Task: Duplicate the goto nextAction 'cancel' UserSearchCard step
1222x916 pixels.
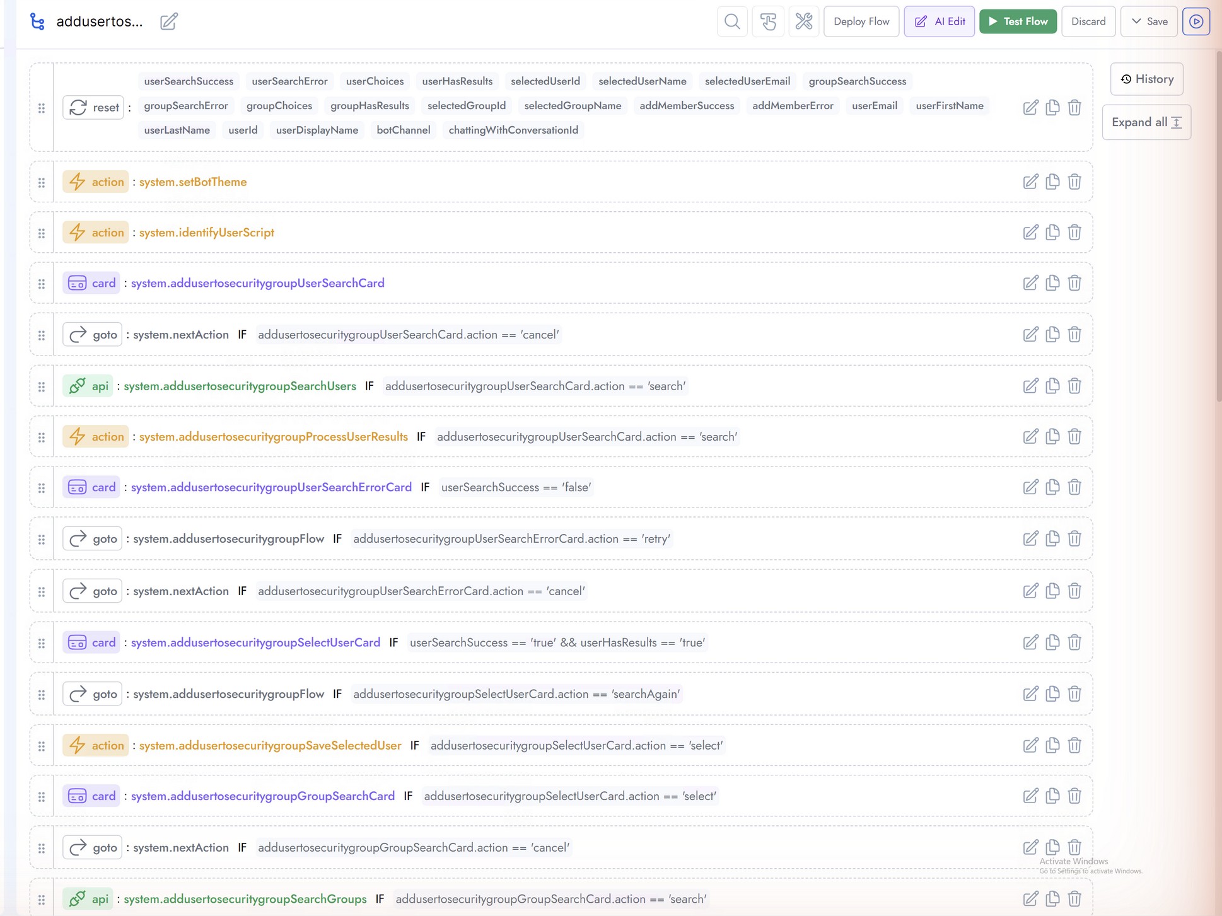Action: point(1052,334)
